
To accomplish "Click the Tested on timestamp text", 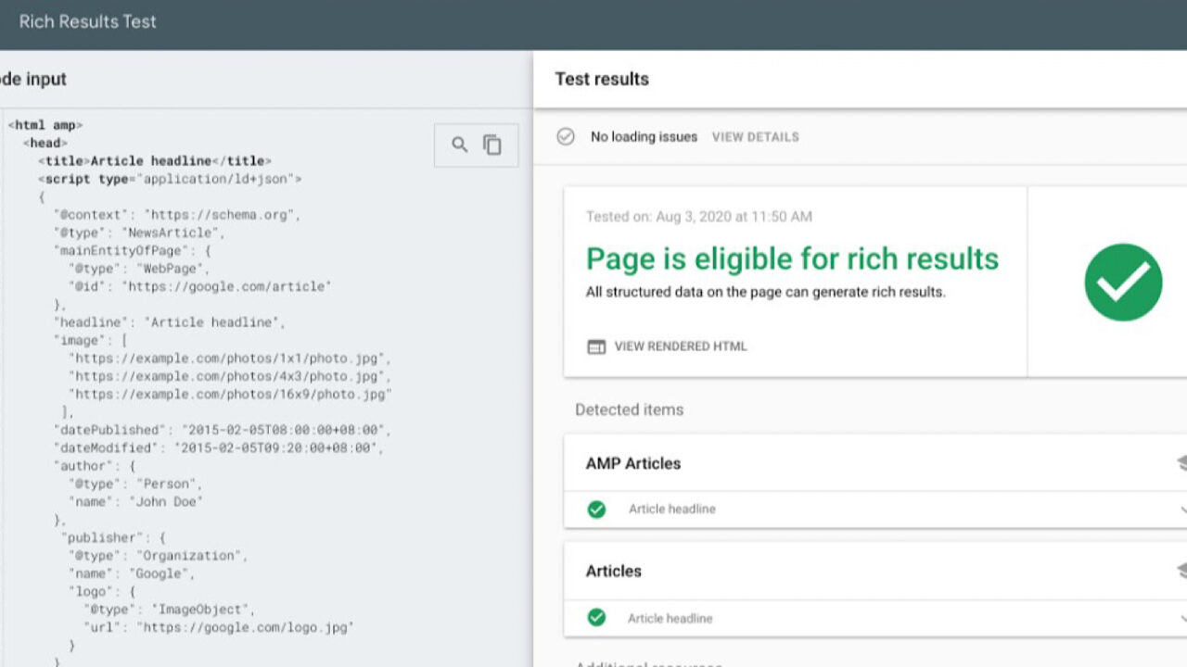I will [698, 217].
